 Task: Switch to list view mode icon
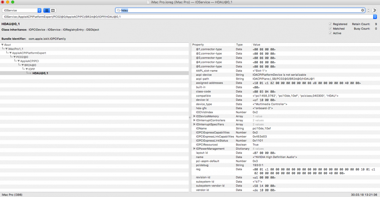coord(46,10)
